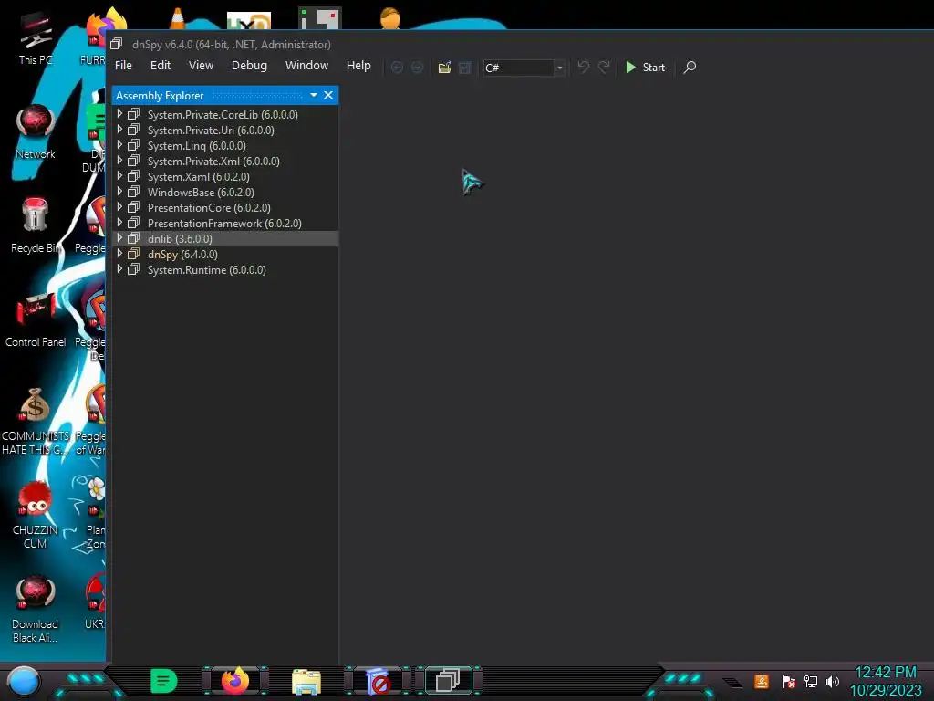Click the COMMUNISTS HATE THIS money bag icon
This screenshot has height=701, width=934.
pyautogui.click(x=36, y=421)
